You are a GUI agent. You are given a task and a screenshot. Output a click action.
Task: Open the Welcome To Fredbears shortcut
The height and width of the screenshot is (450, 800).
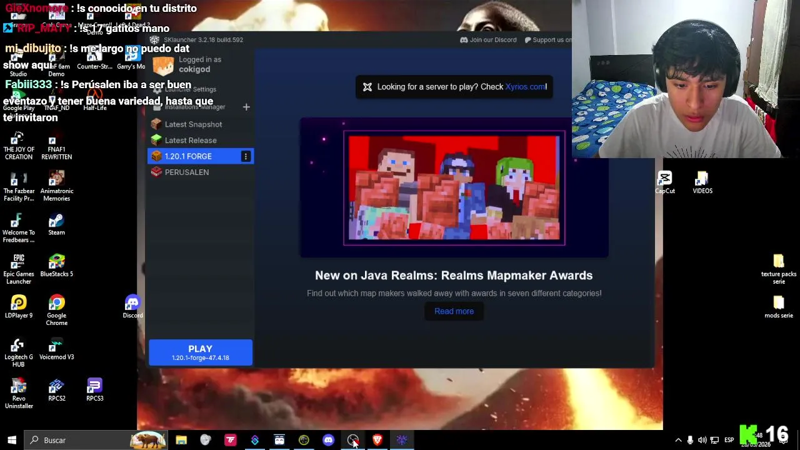[x=19, y=228]
